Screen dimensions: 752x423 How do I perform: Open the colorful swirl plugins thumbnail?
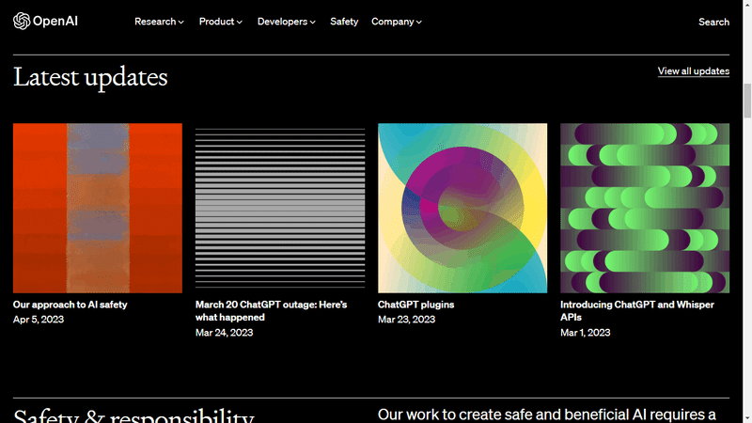pos(462,208)
